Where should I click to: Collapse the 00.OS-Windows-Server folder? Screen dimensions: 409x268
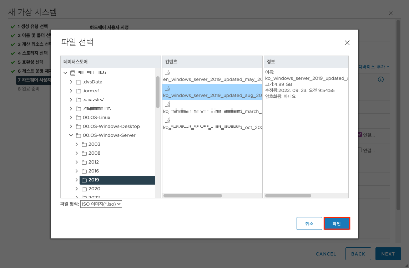pos(71,135)
